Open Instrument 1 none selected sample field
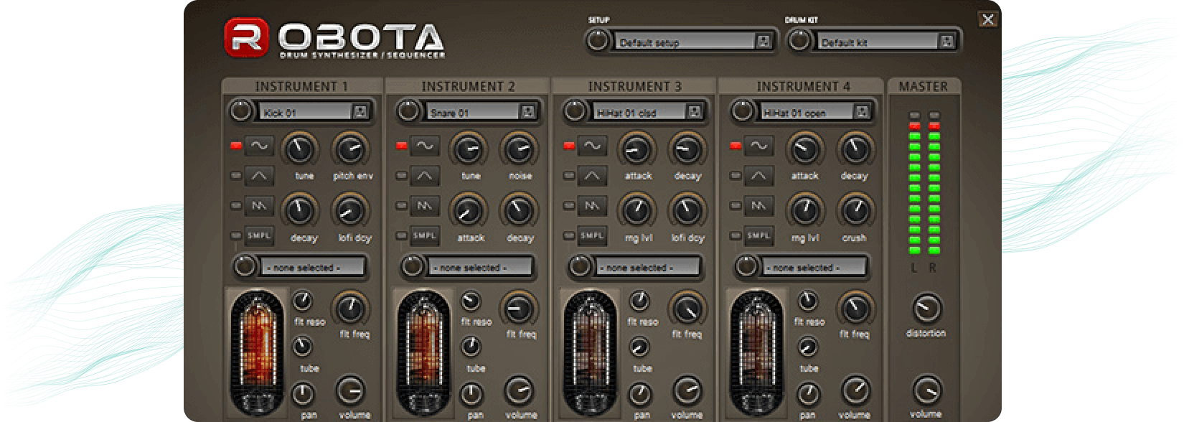Screen dimensions: 1184x422 [312, 267]
